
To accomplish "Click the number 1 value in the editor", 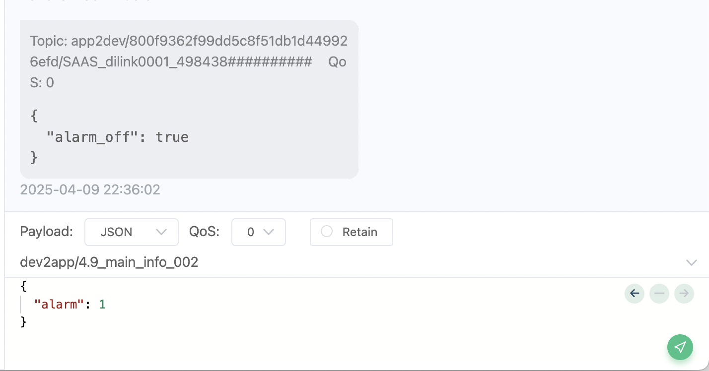I will point(102,304).
